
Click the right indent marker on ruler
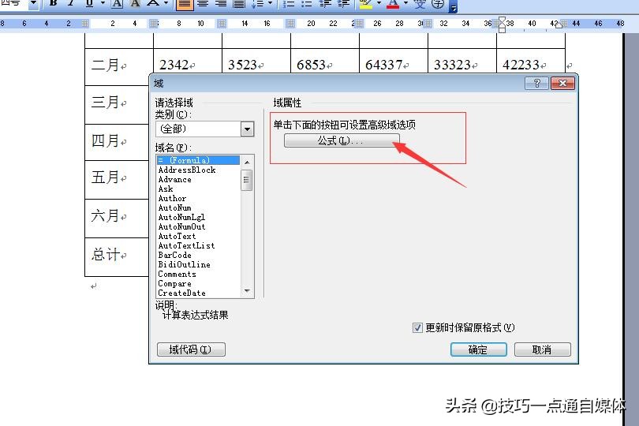tap(559, 25)
